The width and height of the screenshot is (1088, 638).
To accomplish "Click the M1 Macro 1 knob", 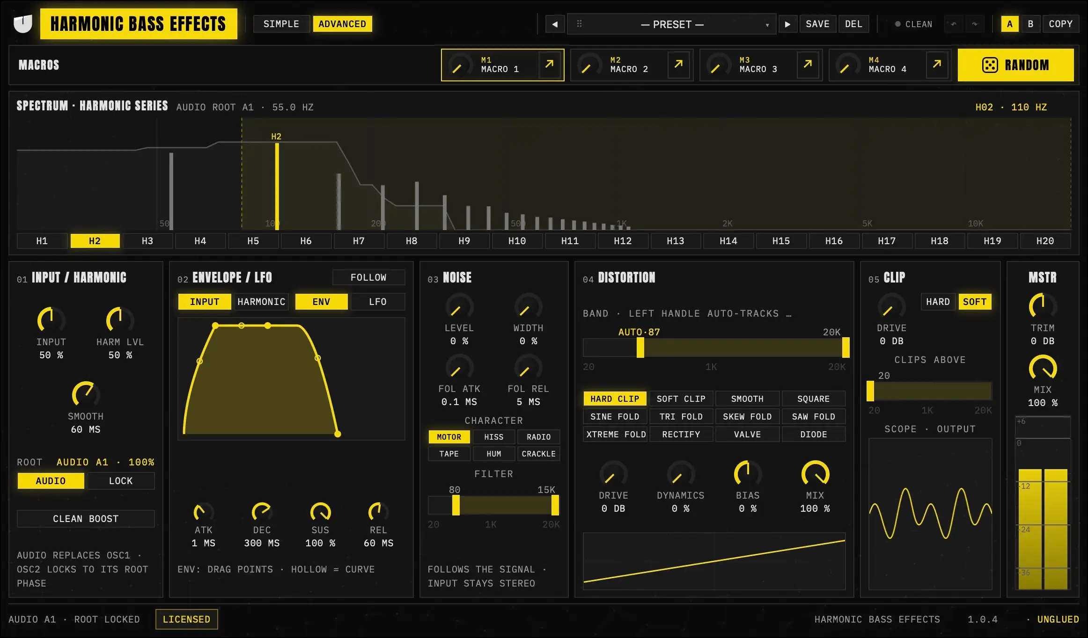I will pos(460,65).
